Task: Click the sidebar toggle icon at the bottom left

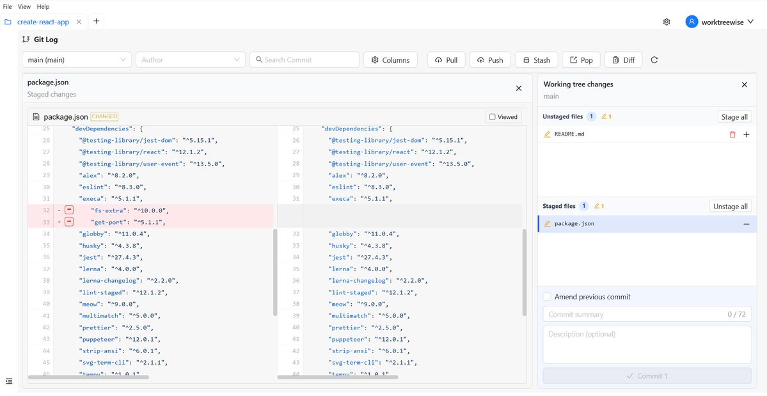Action: pyautogui.click(x=9, y=381)
